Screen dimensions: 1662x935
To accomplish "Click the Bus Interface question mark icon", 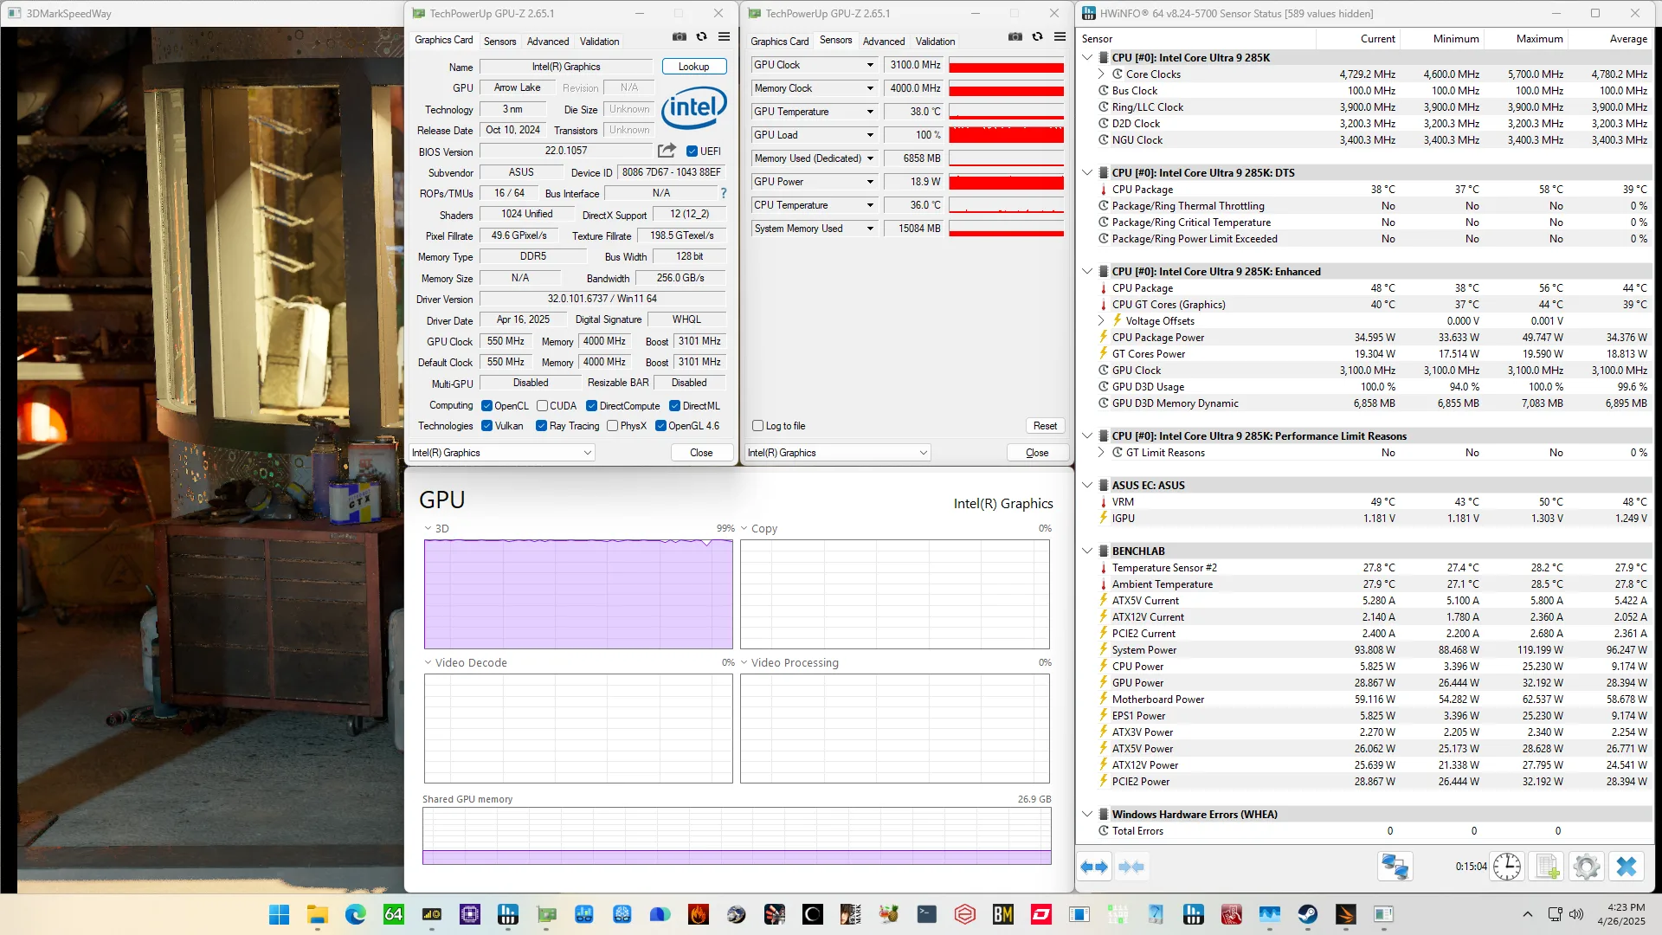I will pyautogui.click(x=724, y=193).
